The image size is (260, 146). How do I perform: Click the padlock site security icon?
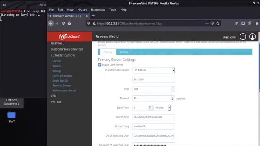[94, 24]
